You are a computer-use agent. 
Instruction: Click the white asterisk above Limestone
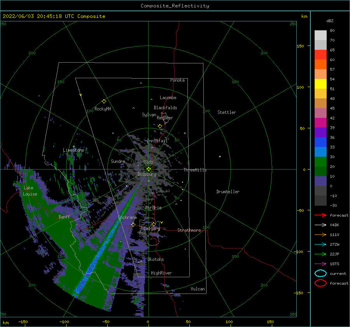coord(73,147)
